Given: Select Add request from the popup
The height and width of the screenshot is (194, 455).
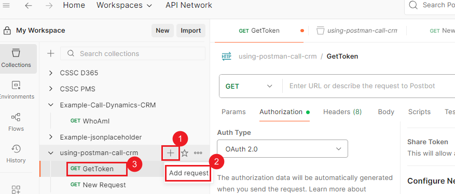Looking at the screenshot, I should tap(189, 173).
